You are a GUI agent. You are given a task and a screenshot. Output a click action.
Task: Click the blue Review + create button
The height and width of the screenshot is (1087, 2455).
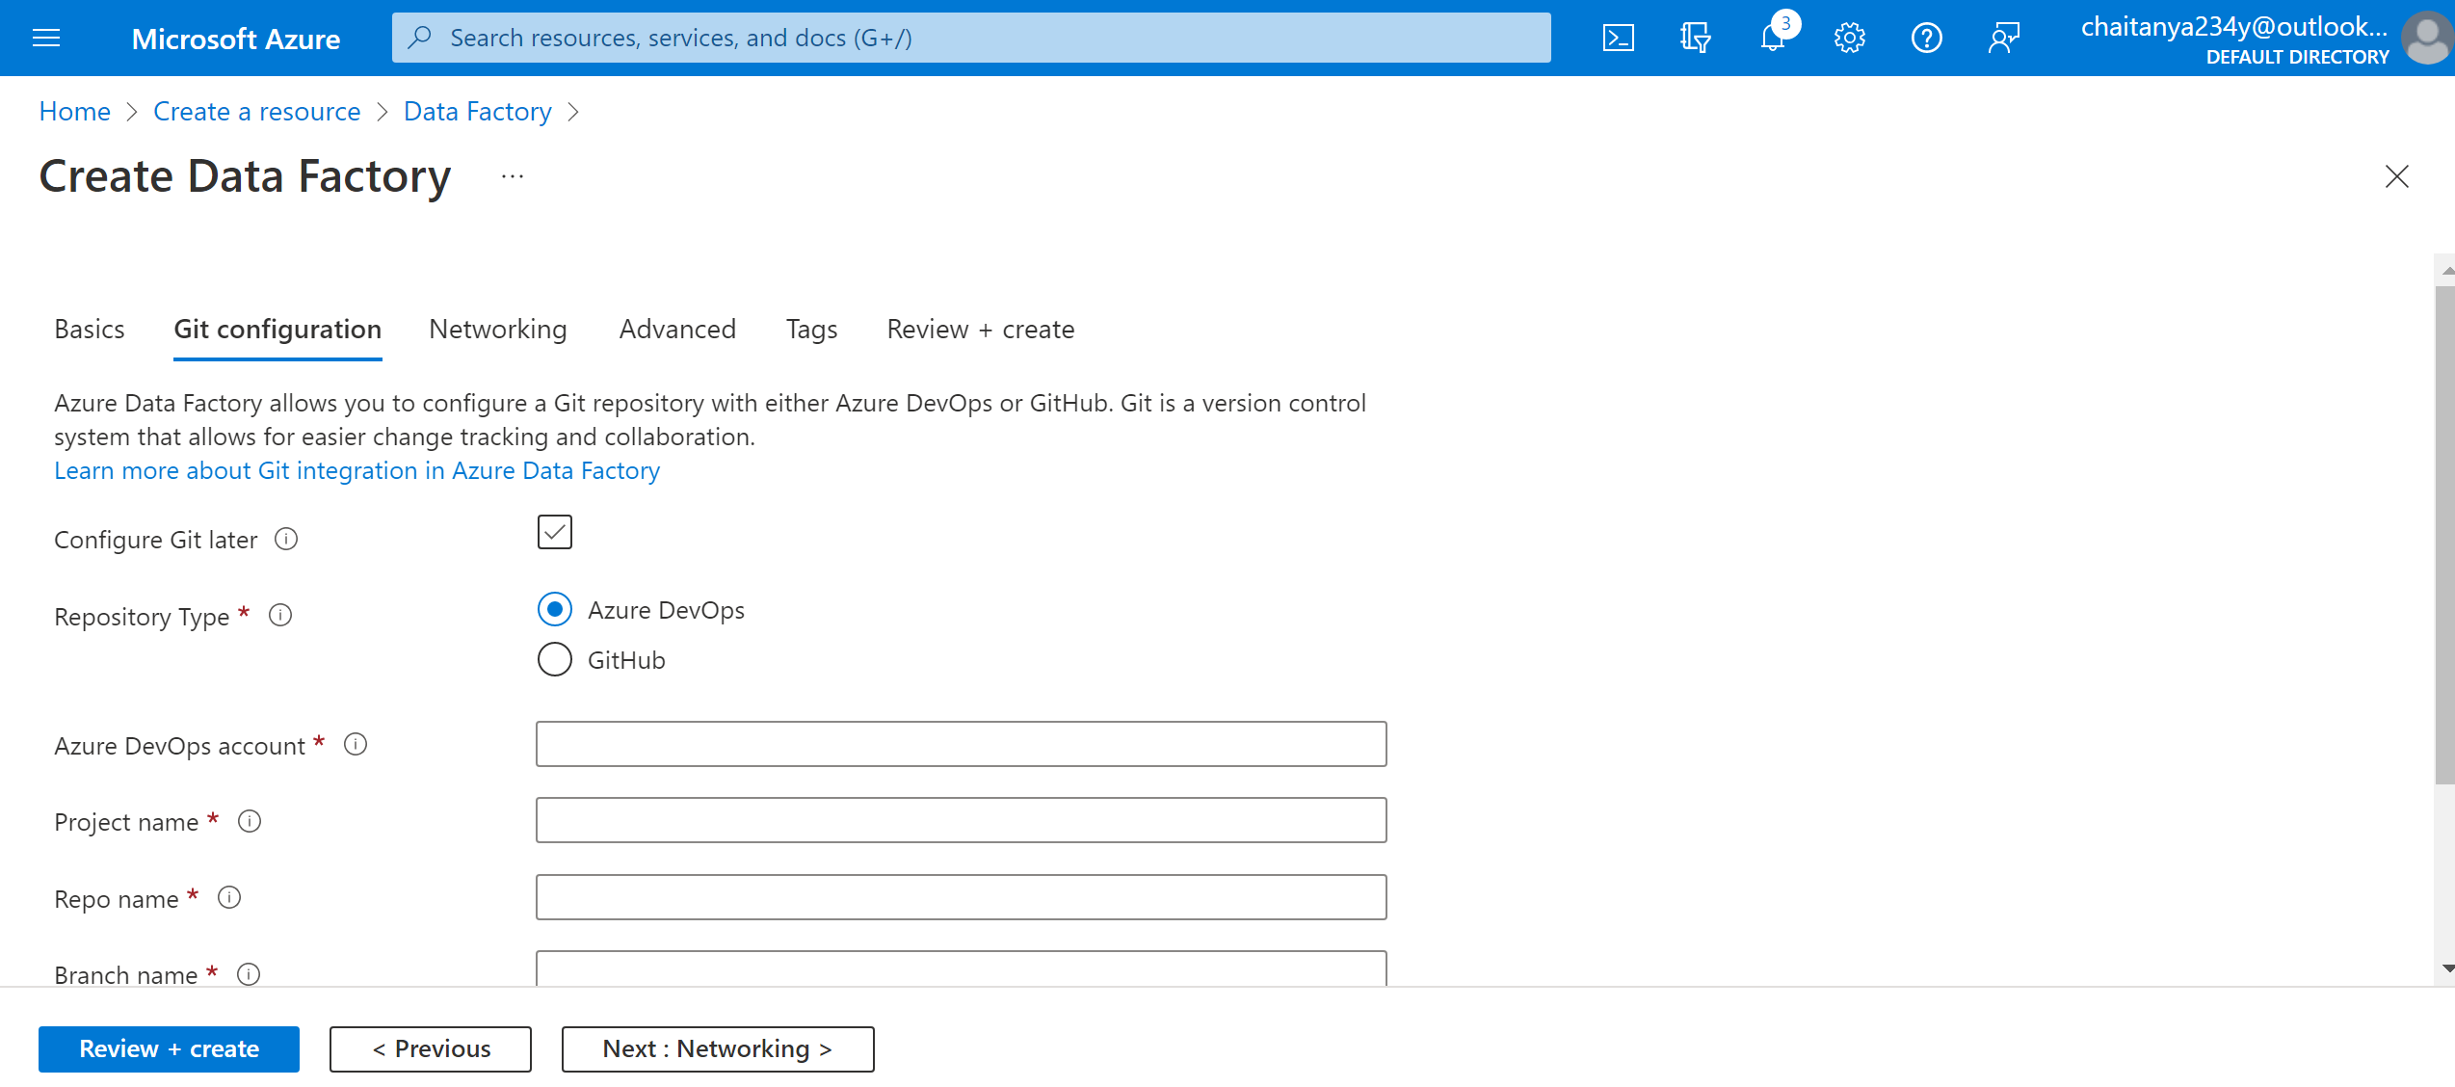pos(169,1048)
